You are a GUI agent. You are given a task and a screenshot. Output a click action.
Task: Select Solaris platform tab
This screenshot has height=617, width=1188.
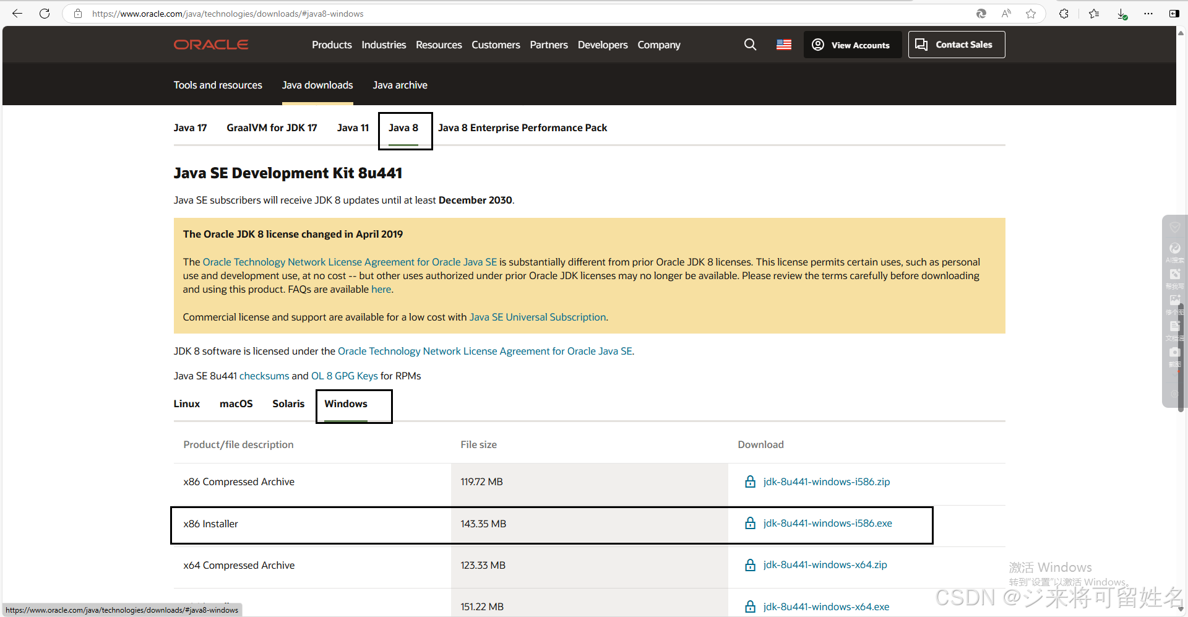tap(288, 403)
